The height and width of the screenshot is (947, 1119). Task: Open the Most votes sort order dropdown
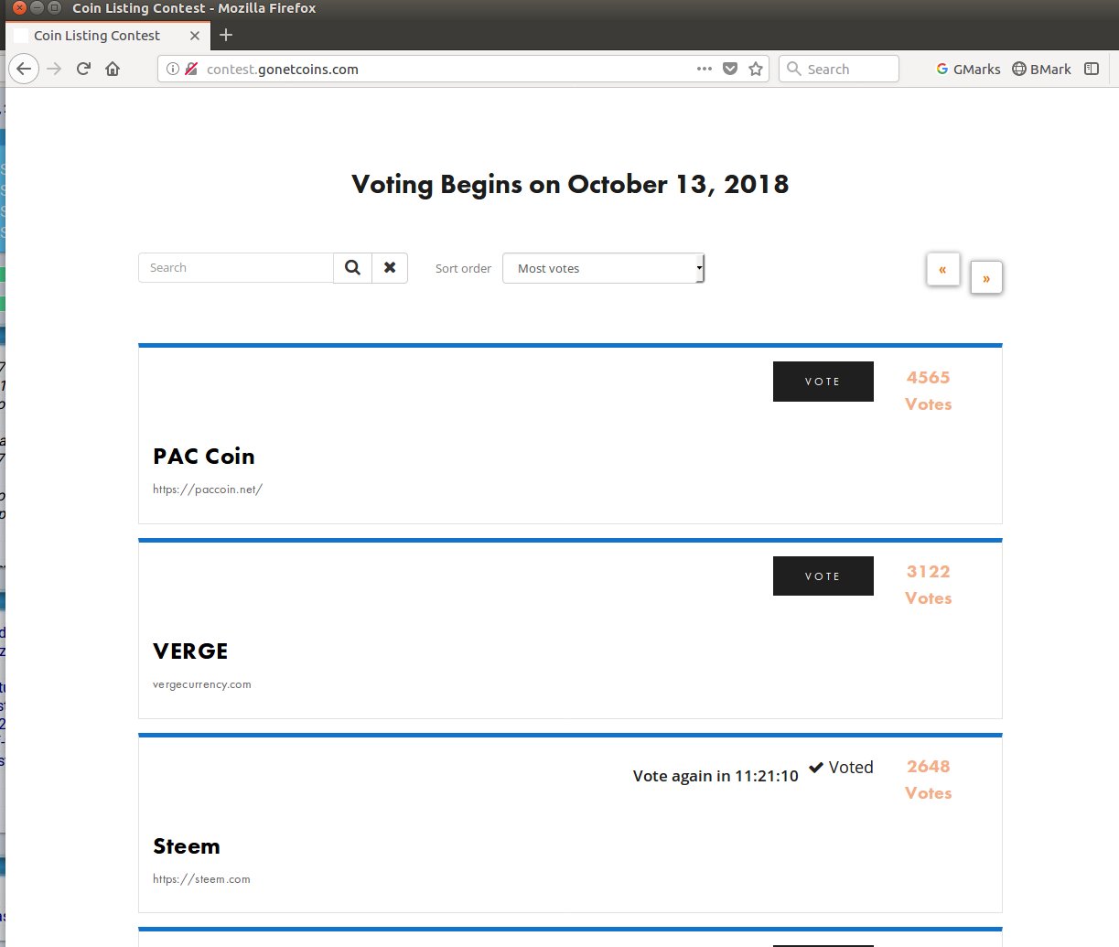[603, 268]
